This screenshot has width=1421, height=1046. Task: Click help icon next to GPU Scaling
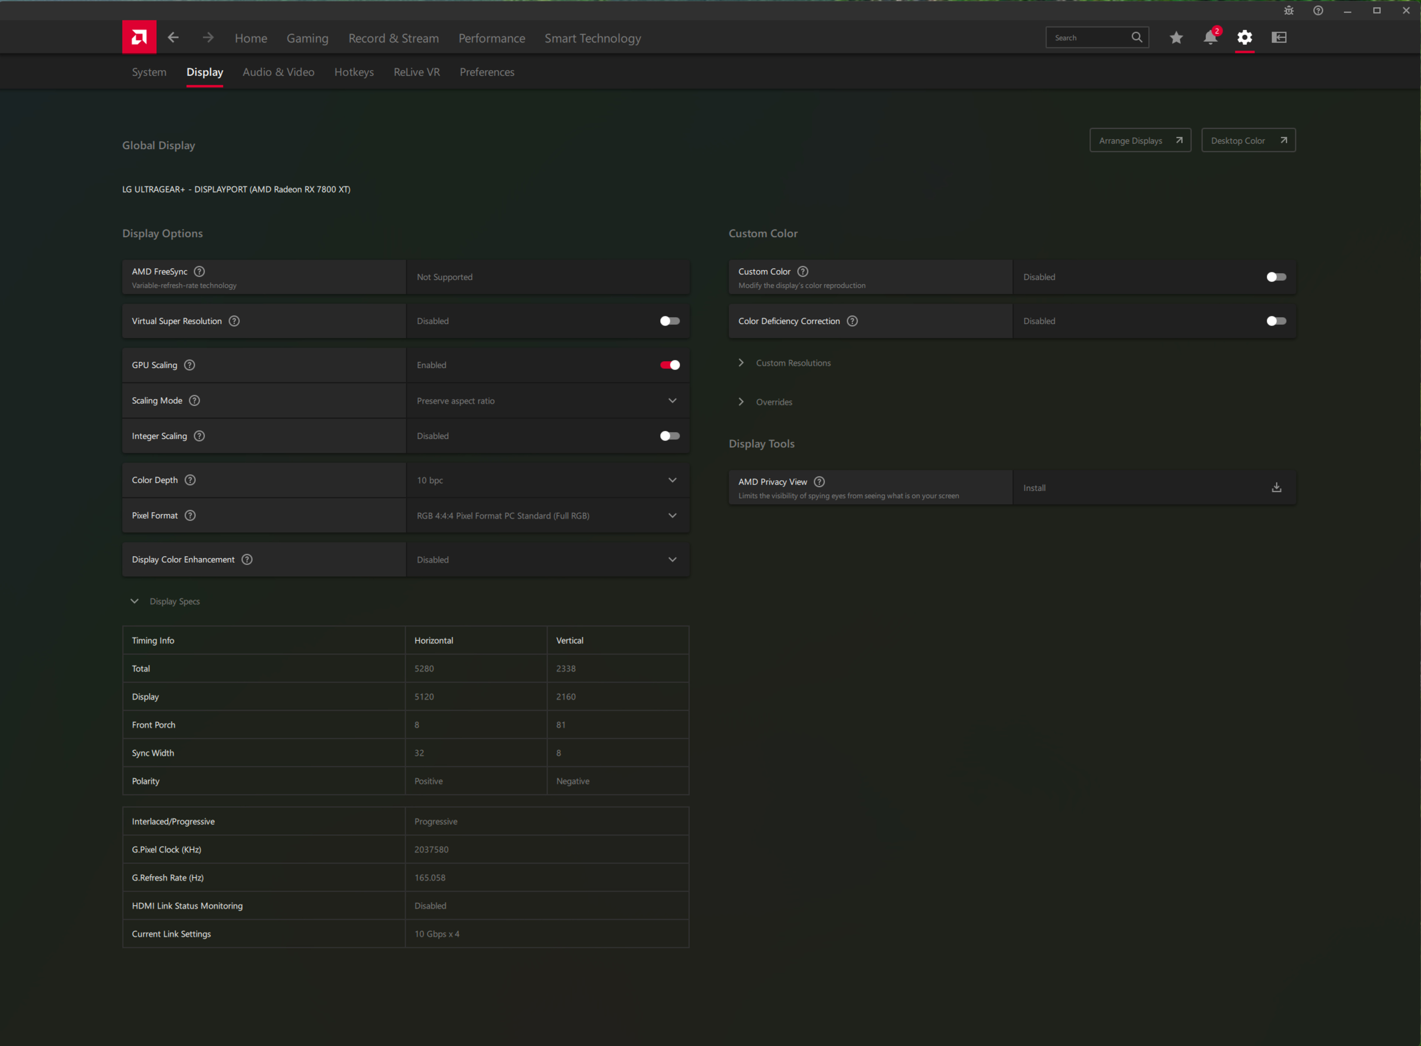click(189, 365)
